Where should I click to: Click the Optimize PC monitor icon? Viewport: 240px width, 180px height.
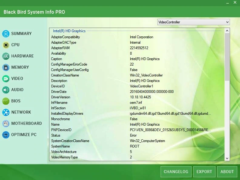[6, 134]
